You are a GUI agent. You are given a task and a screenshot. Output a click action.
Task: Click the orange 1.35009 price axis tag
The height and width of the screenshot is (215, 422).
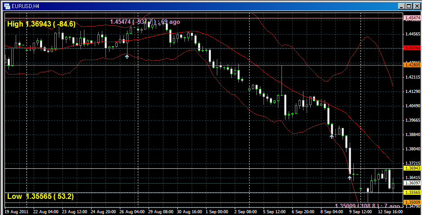[412, 202]
